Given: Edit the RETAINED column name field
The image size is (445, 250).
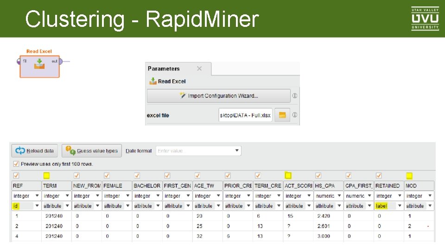Looking at the screenshot, I should [389, 186].
